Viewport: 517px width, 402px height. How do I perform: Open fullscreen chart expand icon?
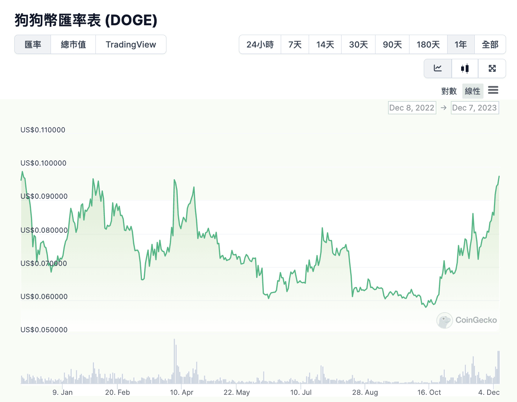(492, 68)
